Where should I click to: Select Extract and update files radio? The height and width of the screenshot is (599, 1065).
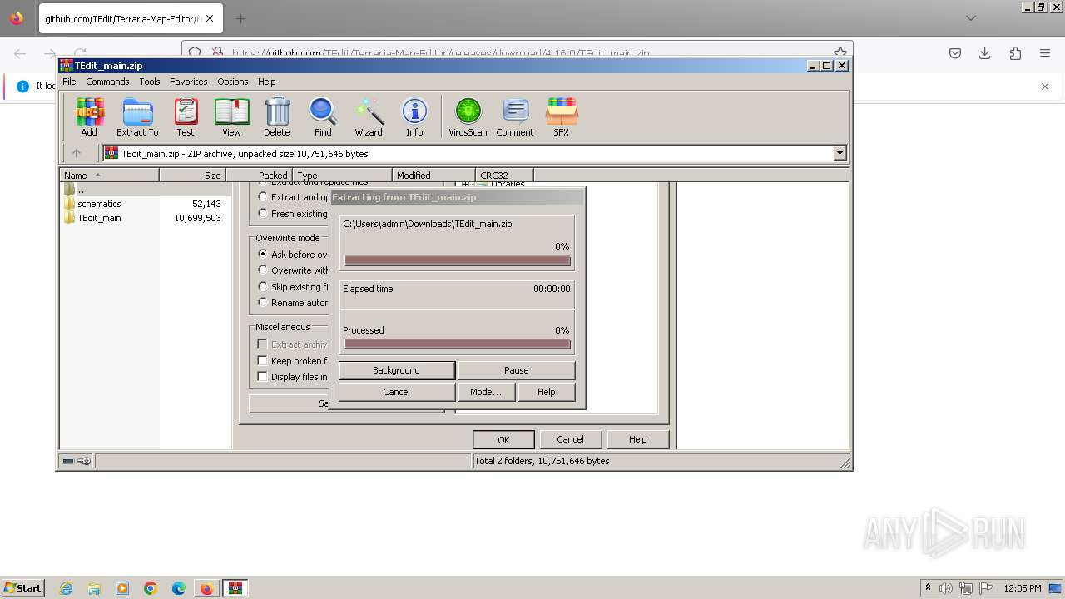[263, 196]
